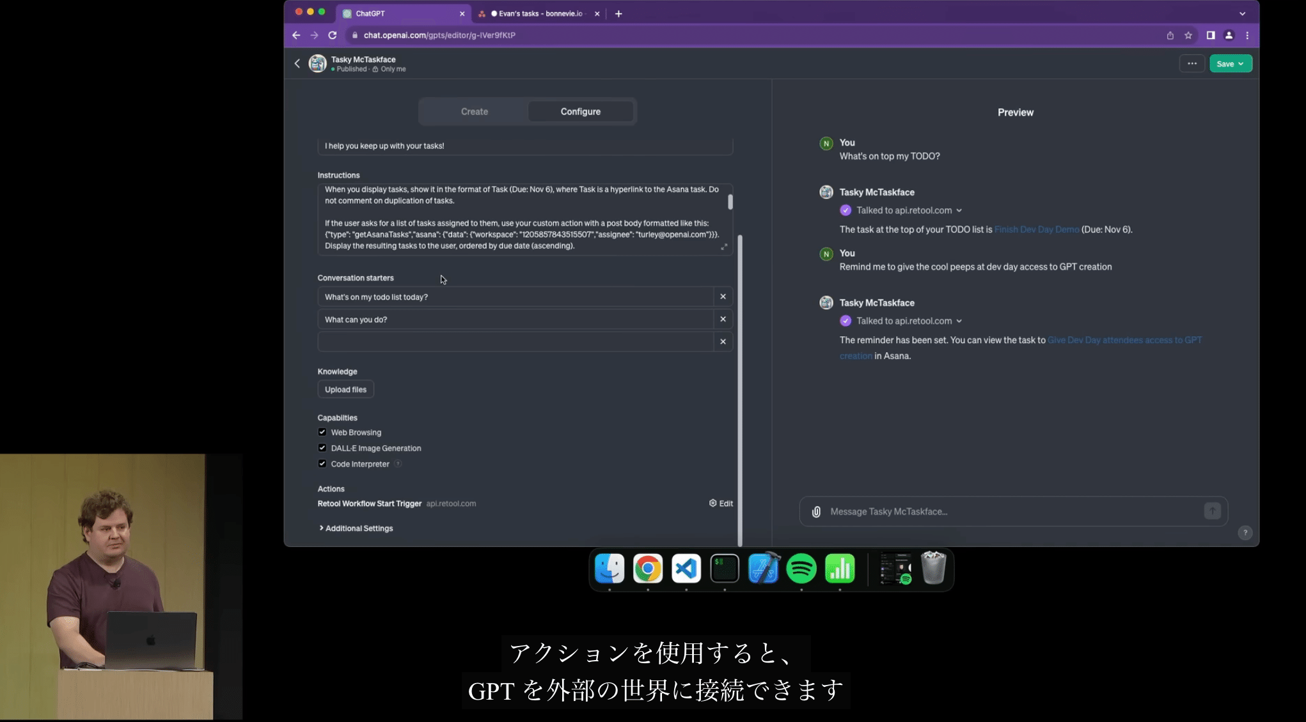Click the help question mark icon

coord(1245,533)
